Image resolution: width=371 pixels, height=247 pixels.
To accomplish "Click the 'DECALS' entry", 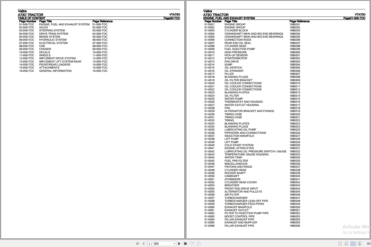I will [44, 52].
